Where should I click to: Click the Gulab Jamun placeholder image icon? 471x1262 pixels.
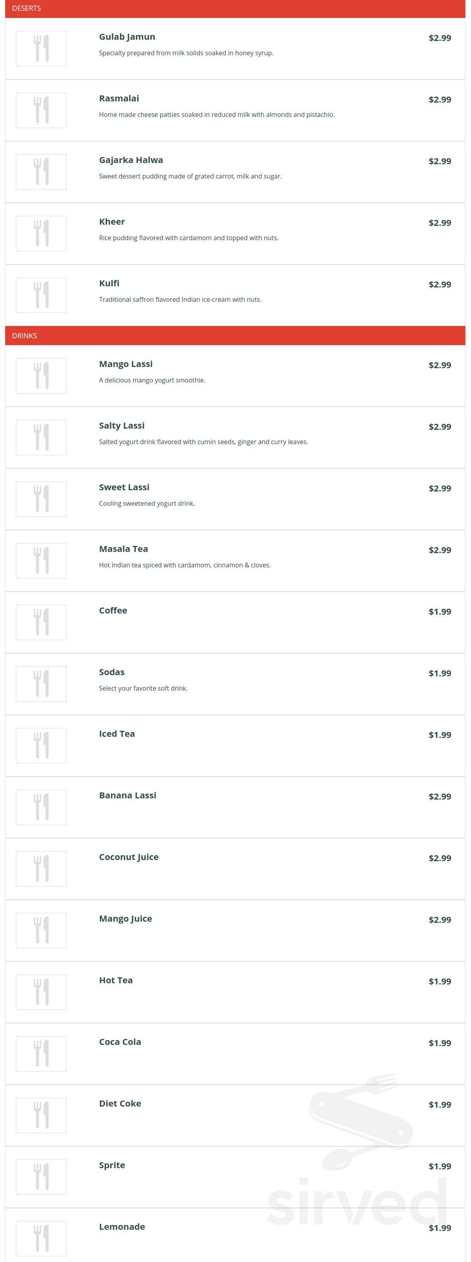[x=41, y=49]
